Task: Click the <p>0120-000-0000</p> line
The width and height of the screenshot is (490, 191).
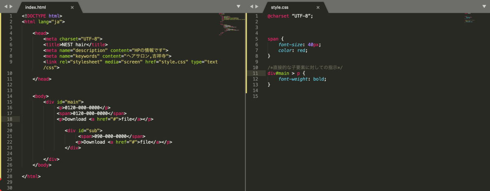Action: coord(84,108)
